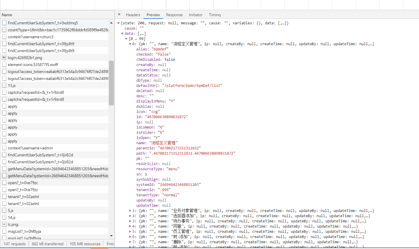Select the captcha?requestId request entry

coord(36,92)
